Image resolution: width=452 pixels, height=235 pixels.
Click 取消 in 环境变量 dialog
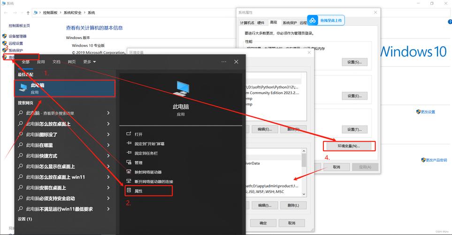coord(292,223)
